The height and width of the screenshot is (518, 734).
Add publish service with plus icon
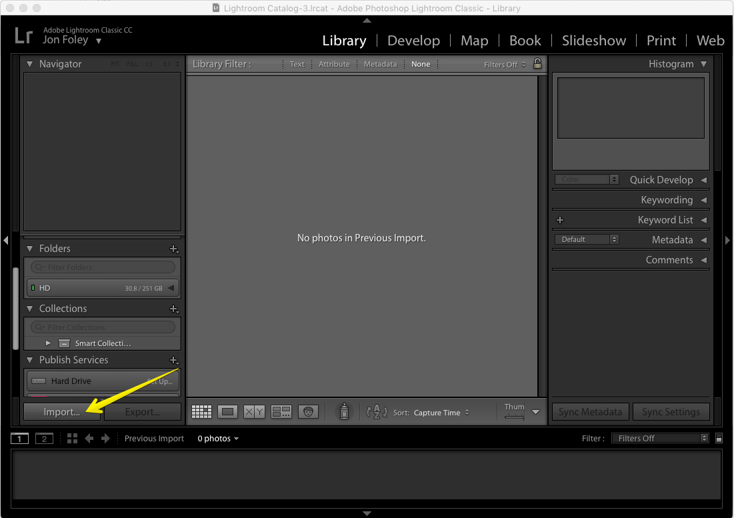pos(174,360)
